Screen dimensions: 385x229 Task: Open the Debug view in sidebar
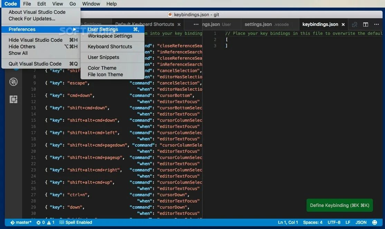pos(13,82)
